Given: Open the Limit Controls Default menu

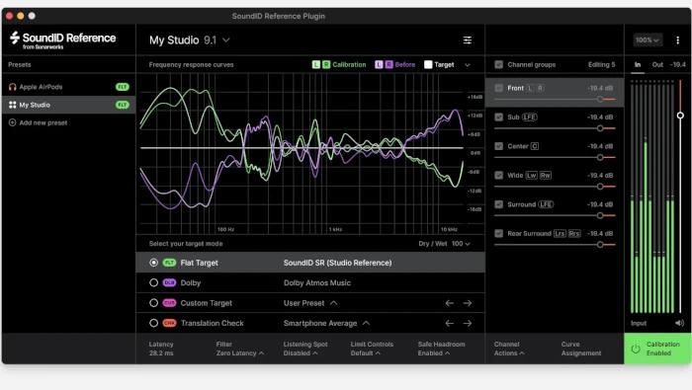Looking at the screenshot, I should (x=372, y=349).
